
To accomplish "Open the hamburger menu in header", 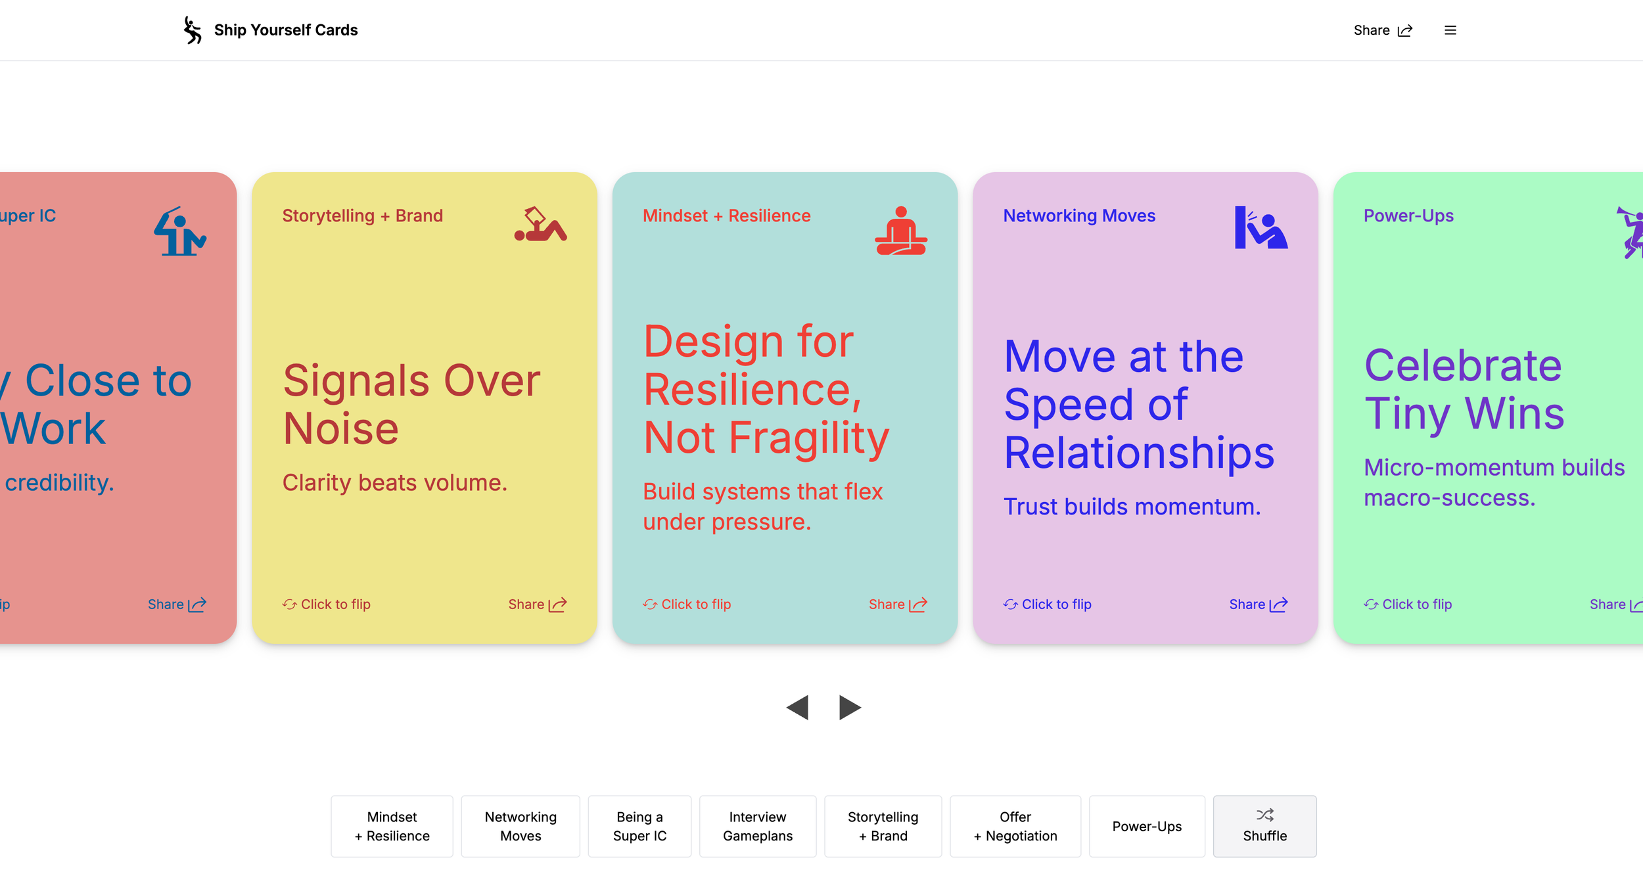I will [x=1450, y=30].
